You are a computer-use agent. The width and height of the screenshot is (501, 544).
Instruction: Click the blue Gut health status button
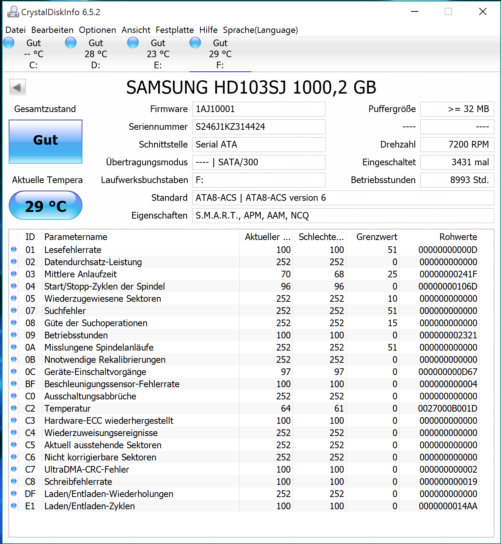(x=46, y=141)
